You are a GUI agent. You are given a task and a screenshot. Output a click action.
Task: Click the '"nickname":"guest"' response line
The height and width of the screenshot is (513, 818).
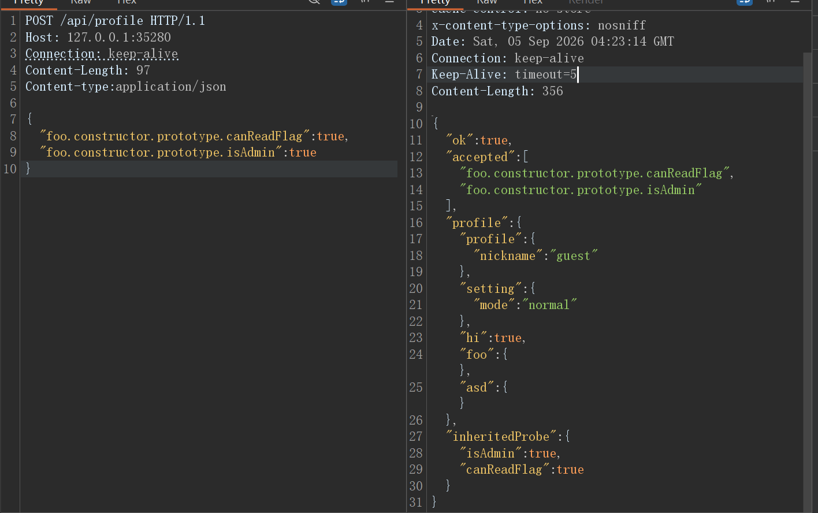(x=536, y=256)
